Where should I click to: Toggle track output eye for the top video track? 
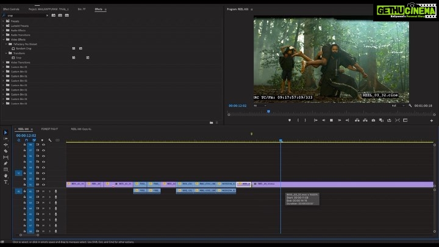(x=43, y=145)
